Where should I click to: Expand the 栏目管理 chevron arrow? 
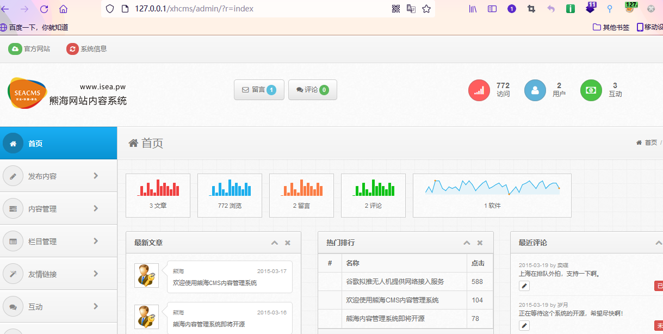tap(96, 241)
